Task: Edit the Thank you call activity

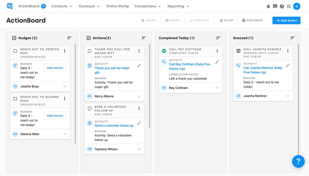Action: [x=139, y=65]
